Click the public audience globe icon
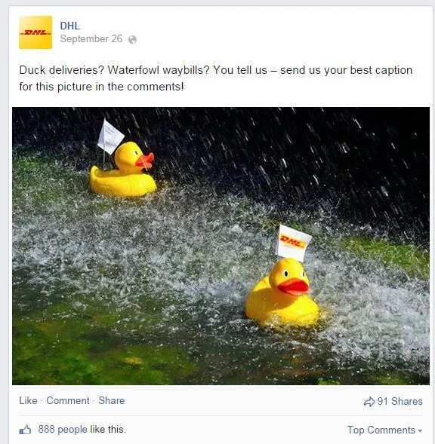Viewport: 435px width, 444px height. (132, 40)
